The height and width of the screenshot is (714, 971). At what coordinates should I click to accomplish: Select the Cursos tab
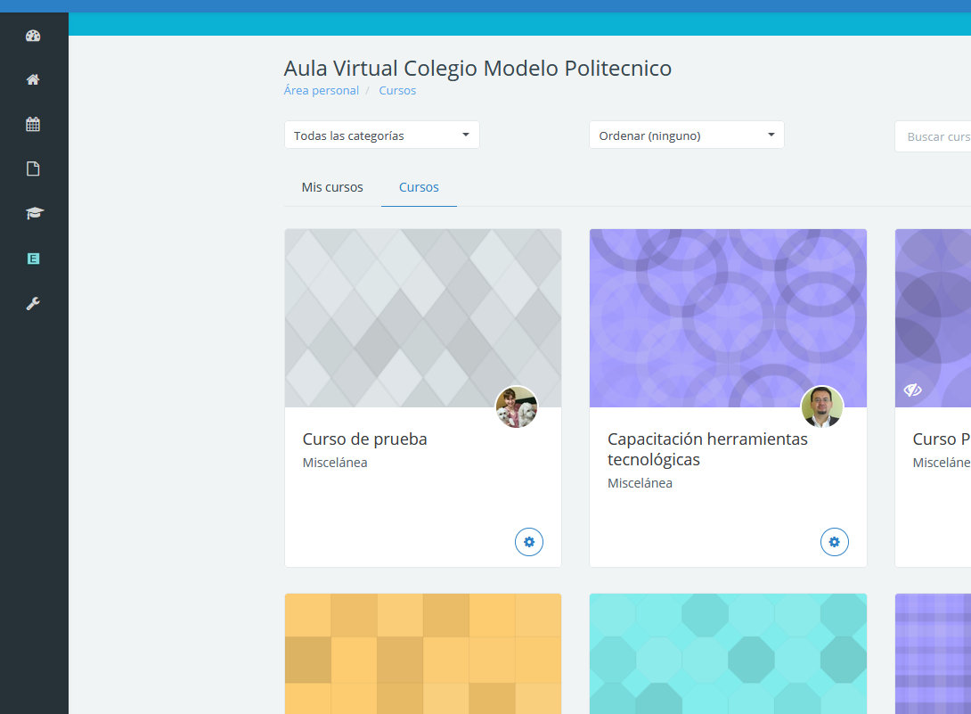click(419, 187)
